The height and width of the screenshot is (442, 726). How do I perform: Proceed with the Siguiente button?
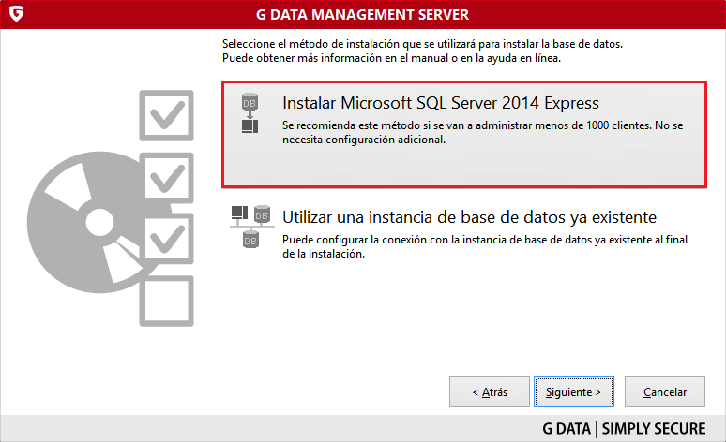(x=574, y=391)
